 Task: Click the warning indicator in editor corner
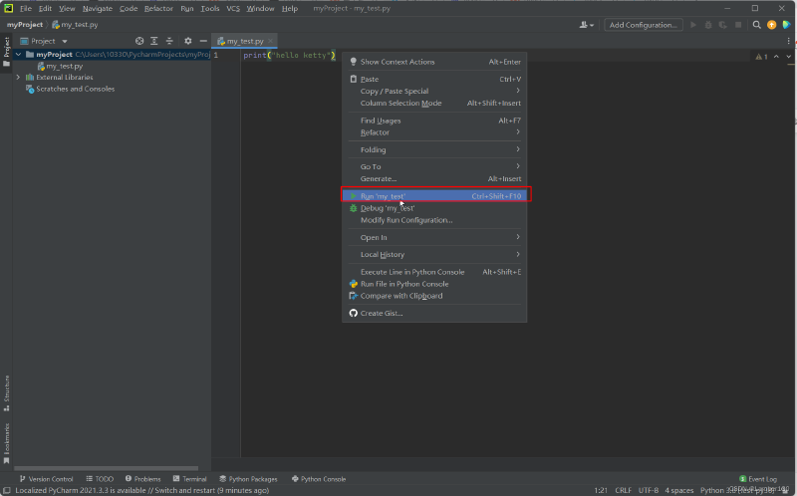pyautogui.click(x=761, y=57)
